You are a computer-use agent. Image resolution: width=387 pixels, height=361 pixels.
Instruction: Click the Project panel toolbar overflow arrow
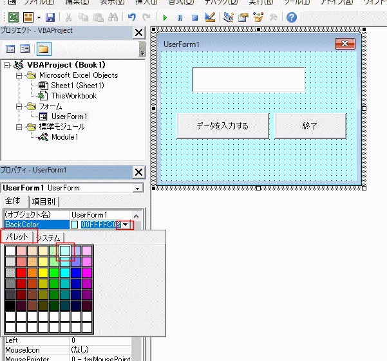point(142,53)
